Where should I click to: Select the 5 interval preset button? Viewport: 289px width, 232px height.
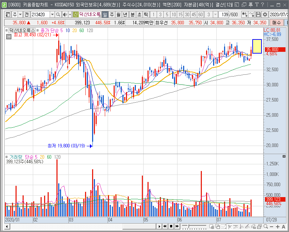pyautogui.click(x=167, y=14)
